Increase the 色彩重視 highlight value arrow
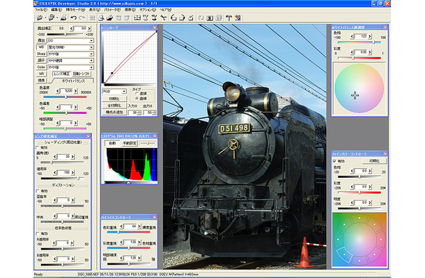This screenshot has height=278, width=425. click(x=139, y=226)
